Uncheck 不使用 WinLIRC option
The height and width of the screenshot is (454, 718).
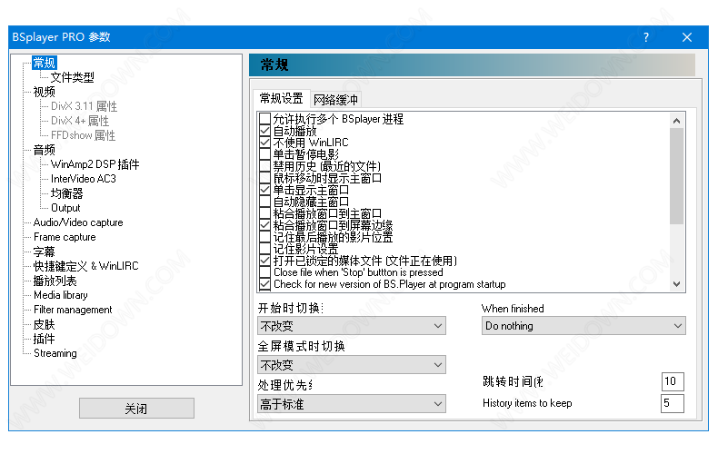pos(264,143)
